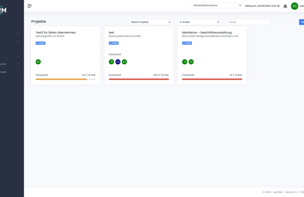Click the 14 / 13 Std. value

tap(236, 75)
